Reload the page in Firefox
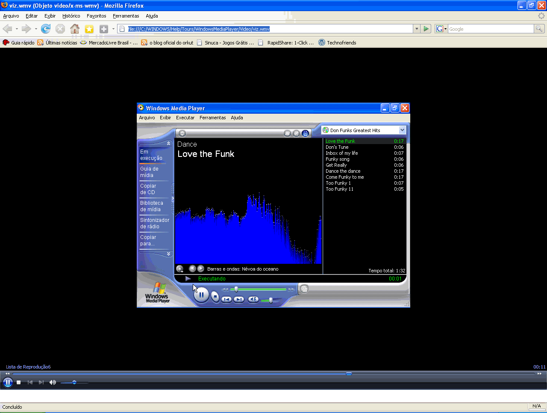The image size is (547, 413). pos(46,29)
